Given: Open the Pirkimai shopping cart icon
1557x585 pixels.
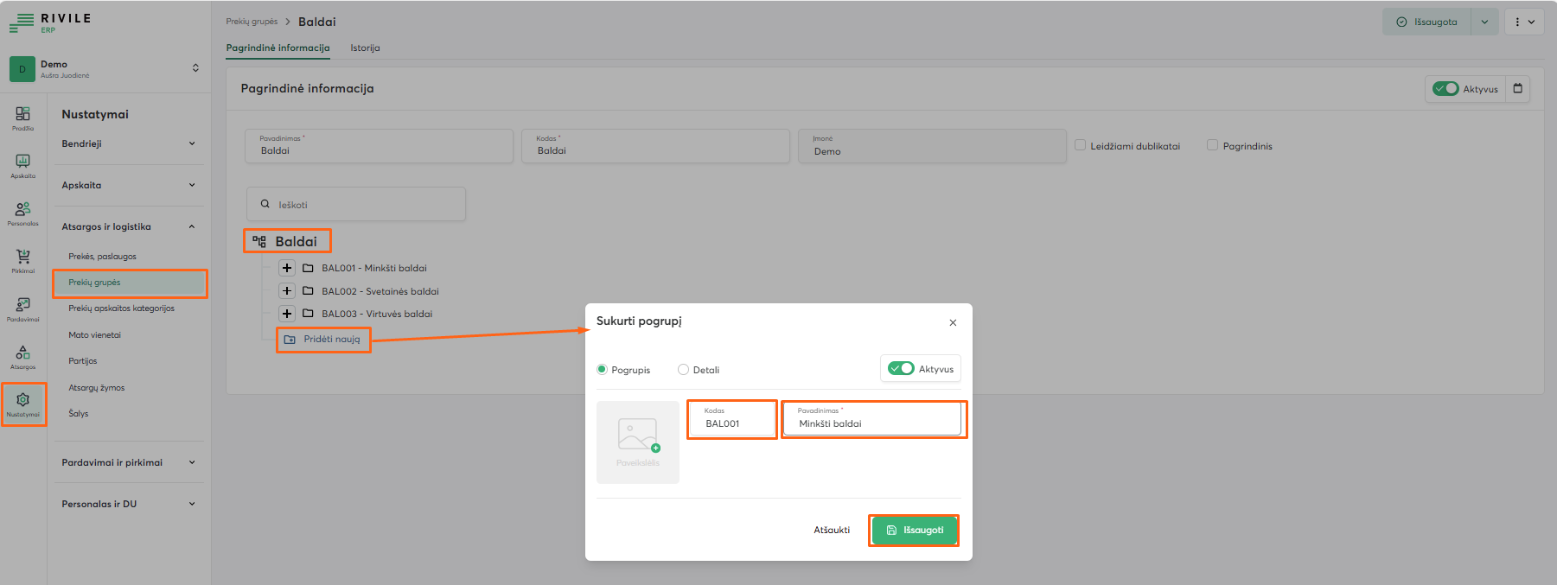Looking at the screenshot, I should [23, 260].
